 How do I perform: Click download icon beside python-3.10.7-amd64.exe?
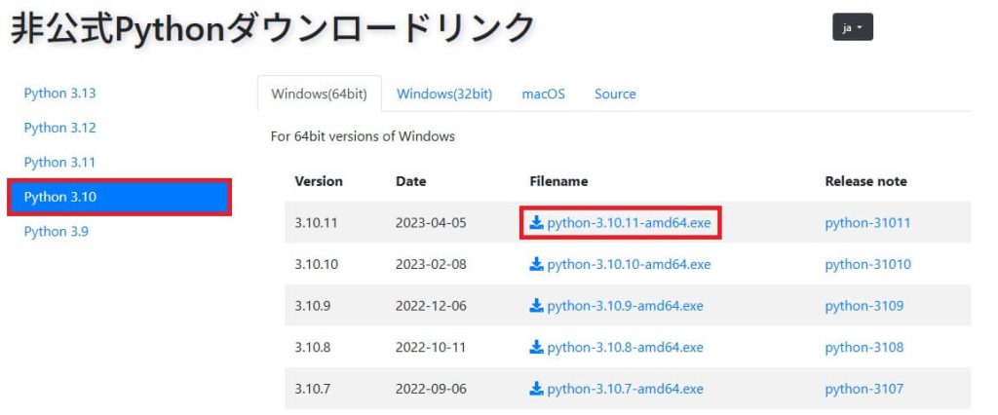(537, 389)
